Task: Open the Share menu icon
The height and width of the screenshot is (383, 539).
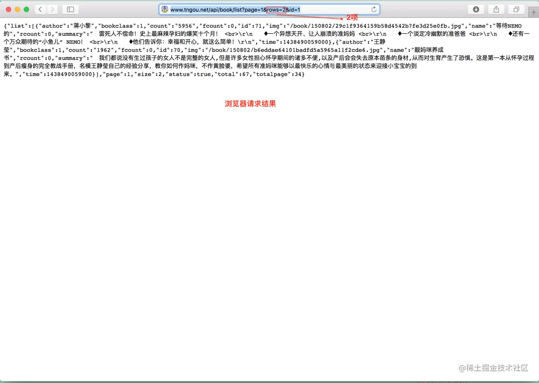Action: [496, 10]
